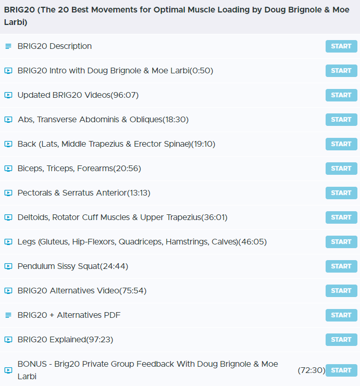Click video icon next to Pendulum Sissy Squat
This screenshot has height=386, width=360.
point(8,266)
